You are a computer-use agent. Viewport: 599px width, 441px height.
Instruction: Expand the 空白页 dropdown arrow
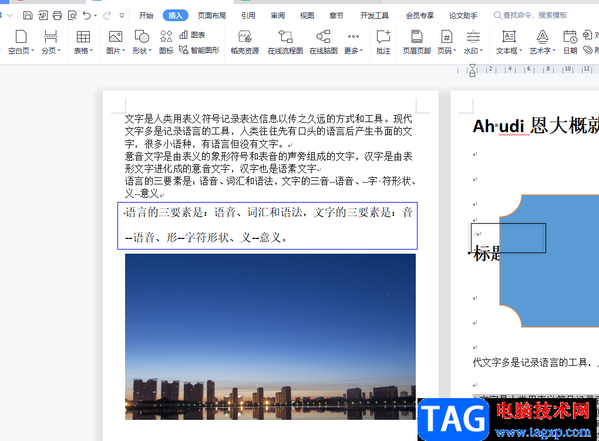tap(32, 51)
